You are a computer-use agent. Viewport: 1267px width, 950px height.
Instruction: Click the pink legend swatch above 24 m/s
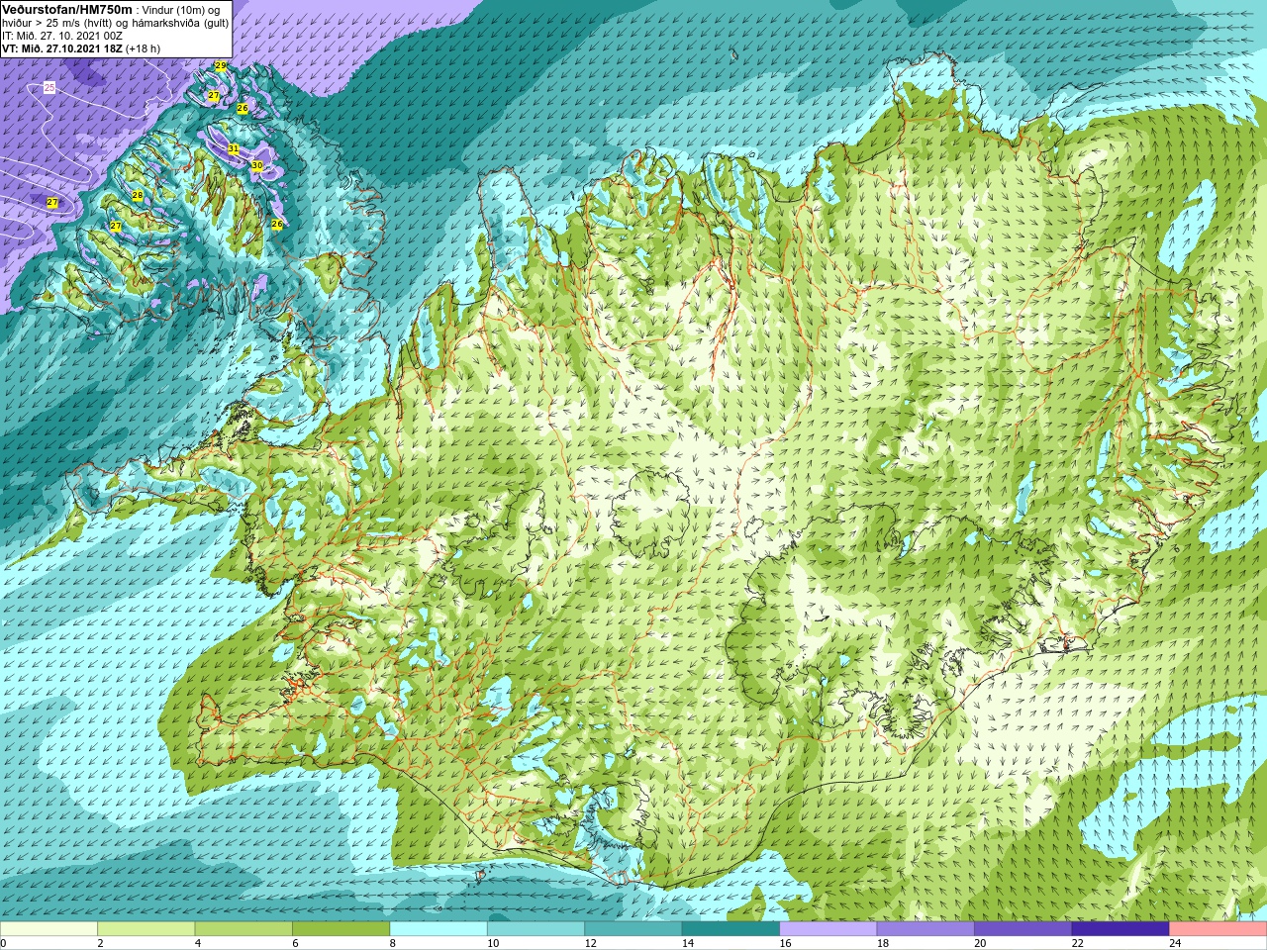pyautogui.click(x=1218, y=929)
